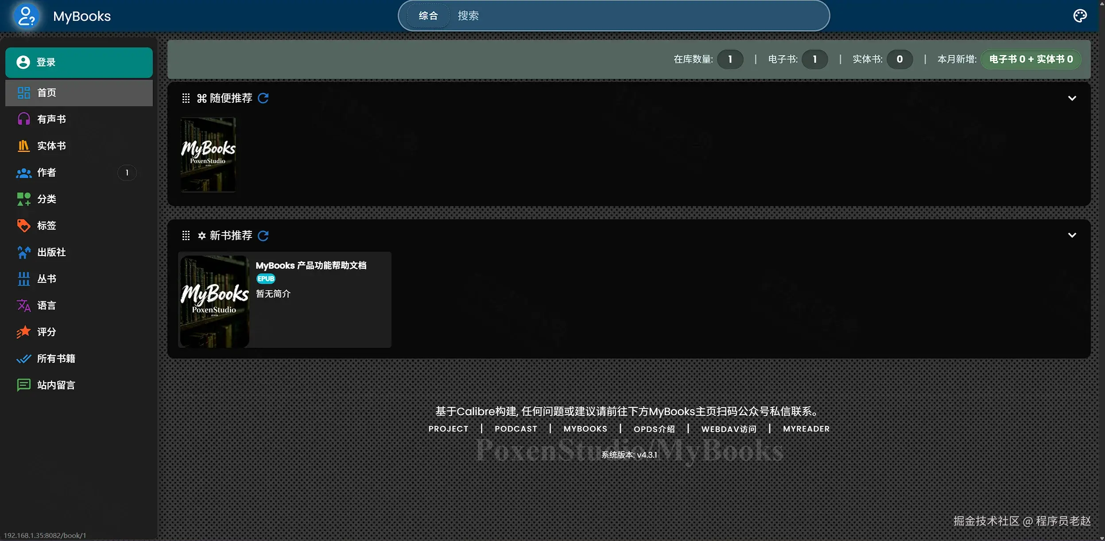
Task: Refresh the 新书推荐 section
Action: 263,235
